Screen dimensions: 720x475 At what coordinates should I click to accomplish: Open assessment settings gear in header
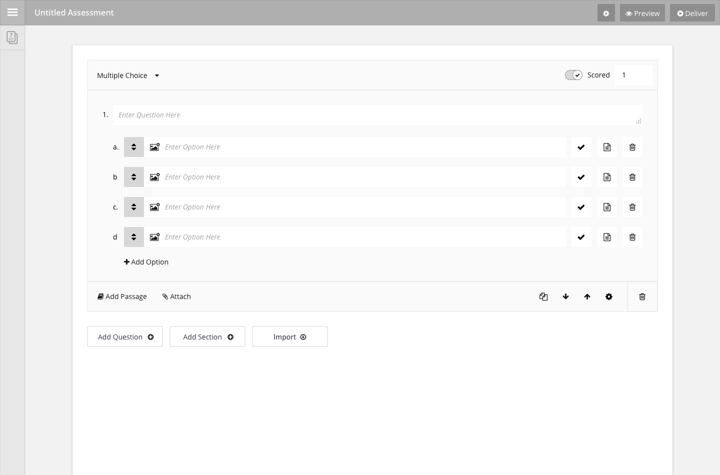tap(606, 13)
